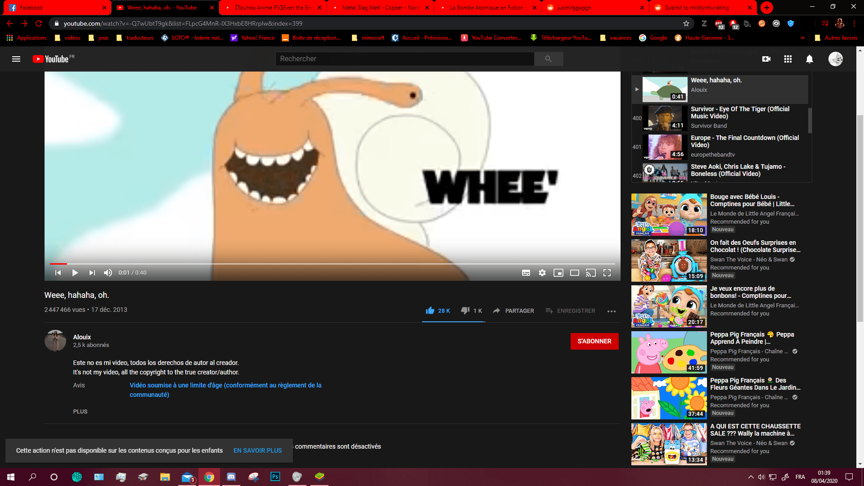Like the video with the thumbs up

coord(430,310)
